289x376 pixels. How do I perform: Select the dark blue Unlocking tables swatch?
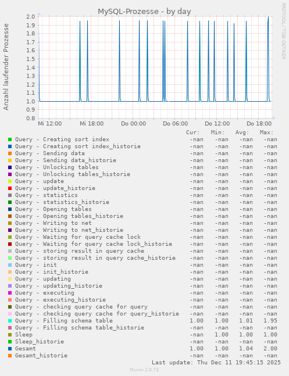[10, 167]
